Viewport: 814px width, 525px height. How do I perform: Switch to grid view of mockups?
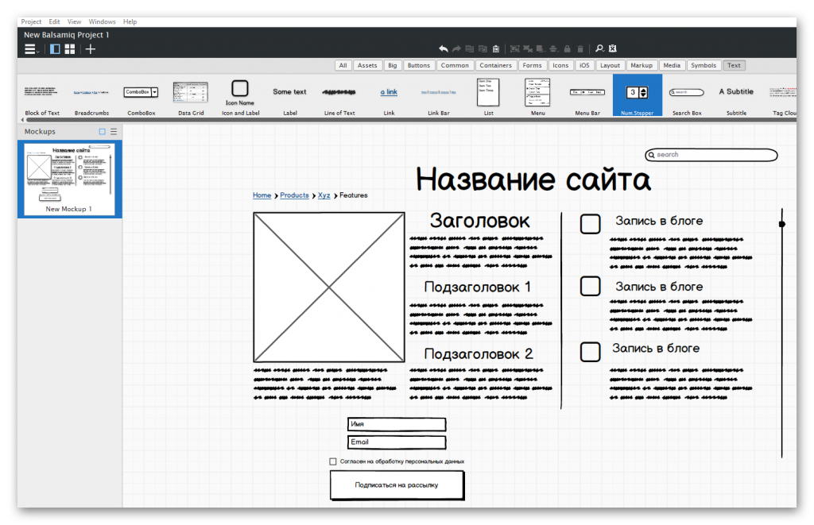[70, 49]
